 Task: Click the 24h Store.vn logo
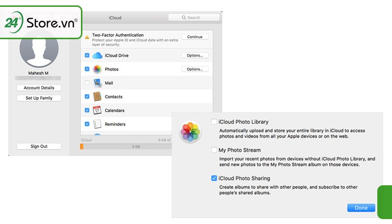point(41,23)
